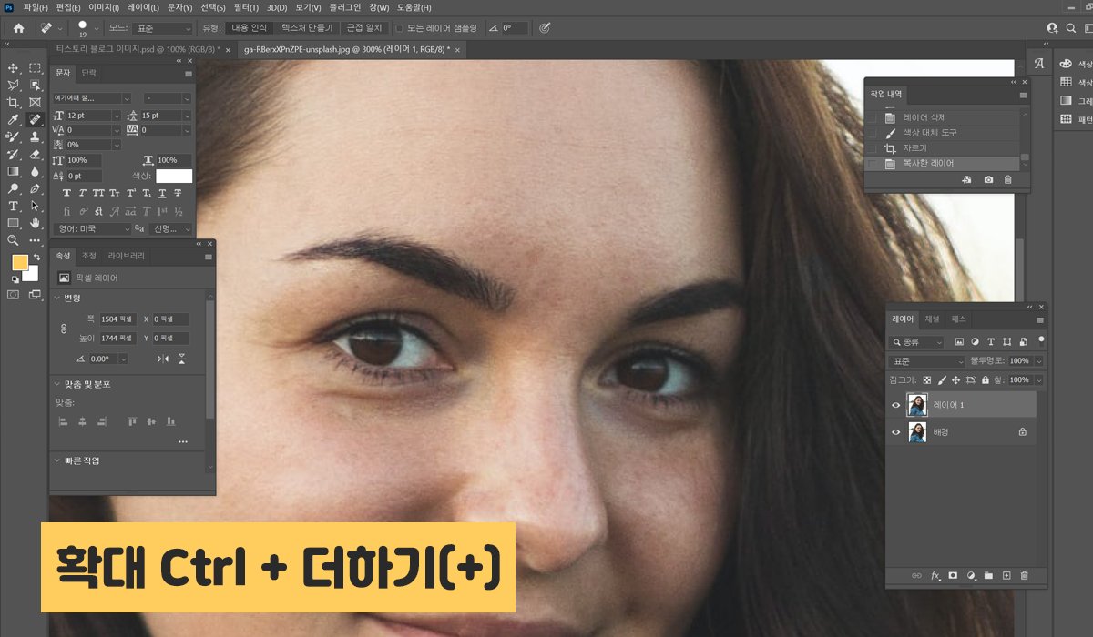Open the '이미지(I)' menu

[x=104, y=6]
